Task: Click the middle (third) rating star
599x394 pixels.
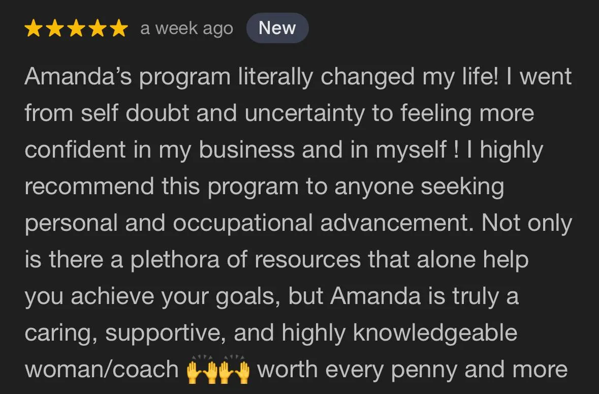Action: coord(76,28)
